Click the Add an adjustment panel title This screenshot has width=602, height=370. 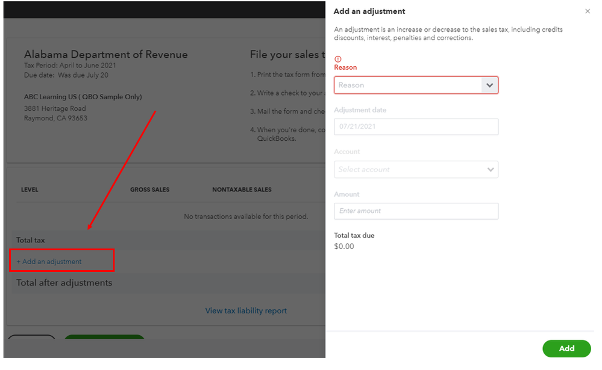click(x=369, y=11)
